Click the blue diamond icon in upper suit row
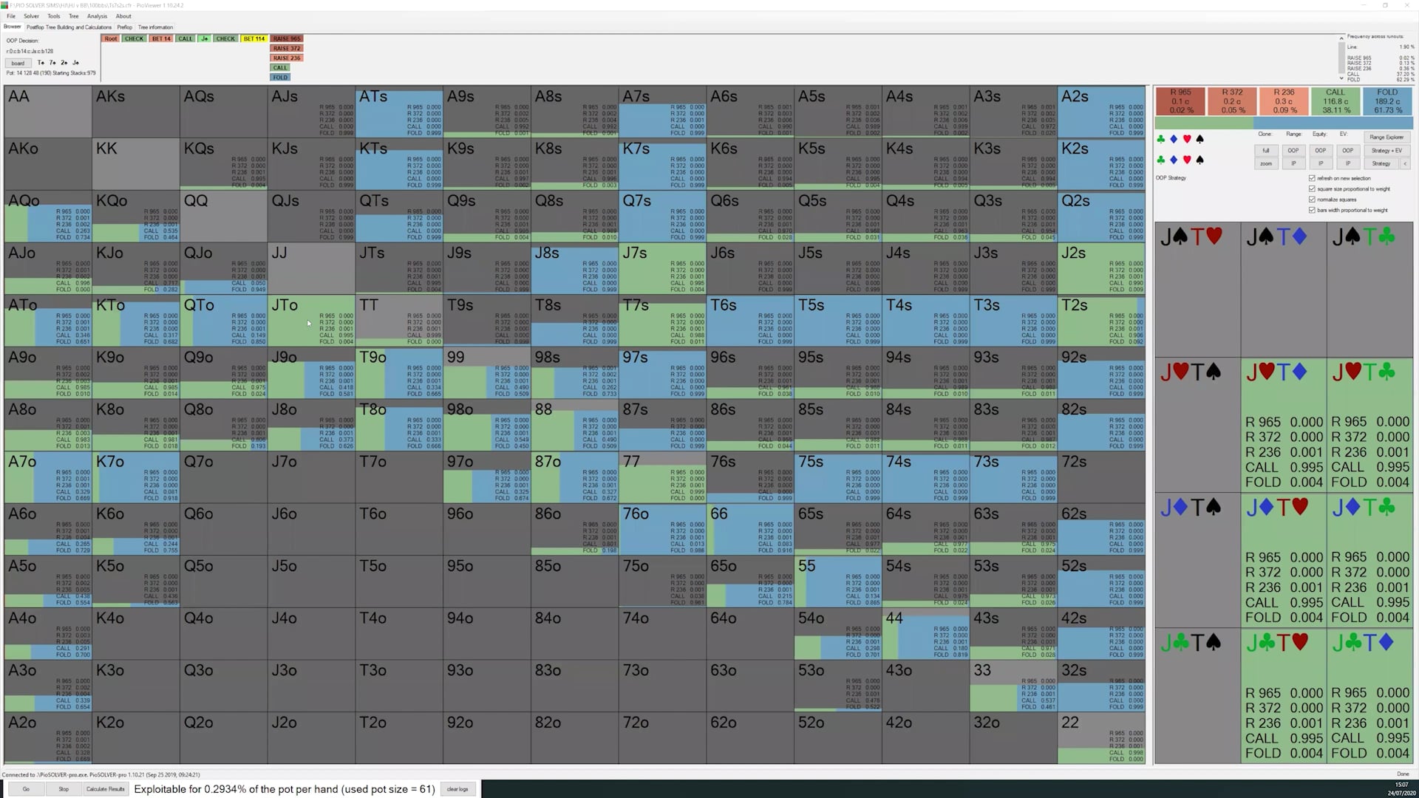 [1174, 139]
